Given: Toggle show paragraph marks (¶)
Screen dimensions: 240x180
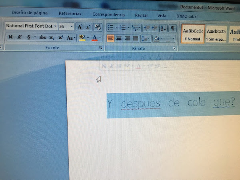Looking at the screenshot, I should coord(172,28).
